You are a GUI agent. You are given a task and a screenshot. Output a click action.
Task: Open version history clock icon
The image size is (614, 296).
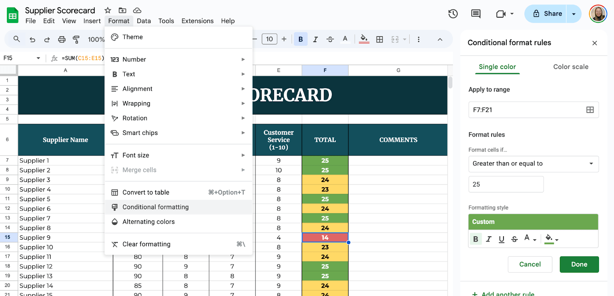tap(453, 14)
